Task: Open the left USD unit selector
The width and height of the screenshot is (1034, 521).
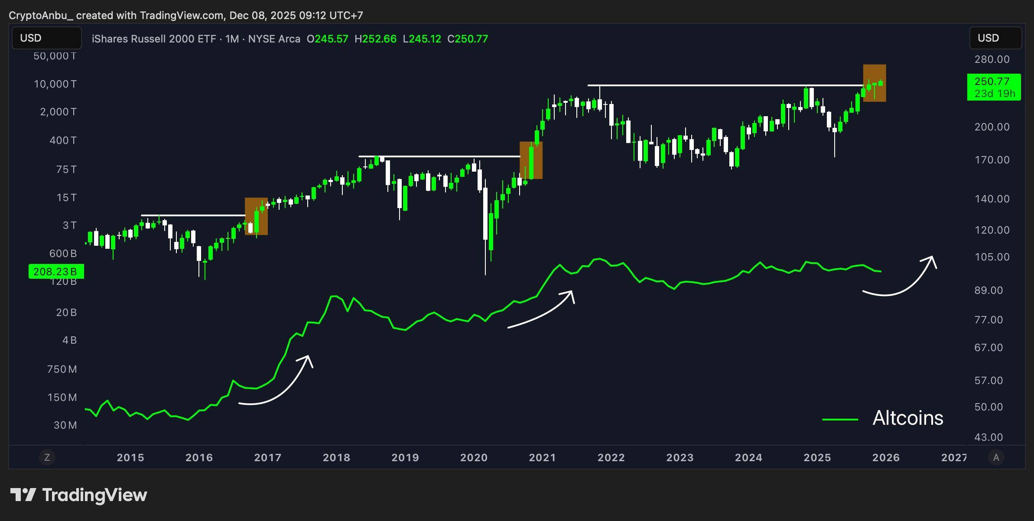Action: (46, 38)
